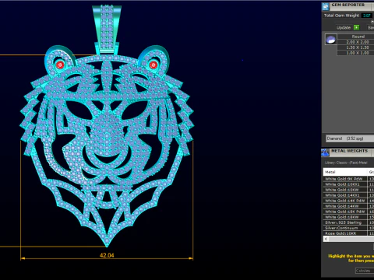The width and height of the screenshot is (374, 280).
Task: Click the Metal Weights panel icon
Action: click(326, 152)
